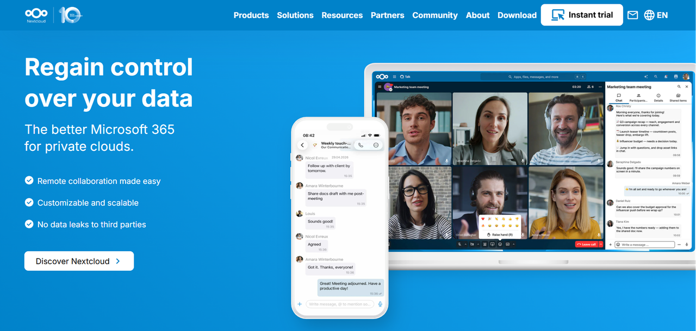Click the grid view button in call bar
The width and height of the screenshot is (696, 331).
pos(507,244)
